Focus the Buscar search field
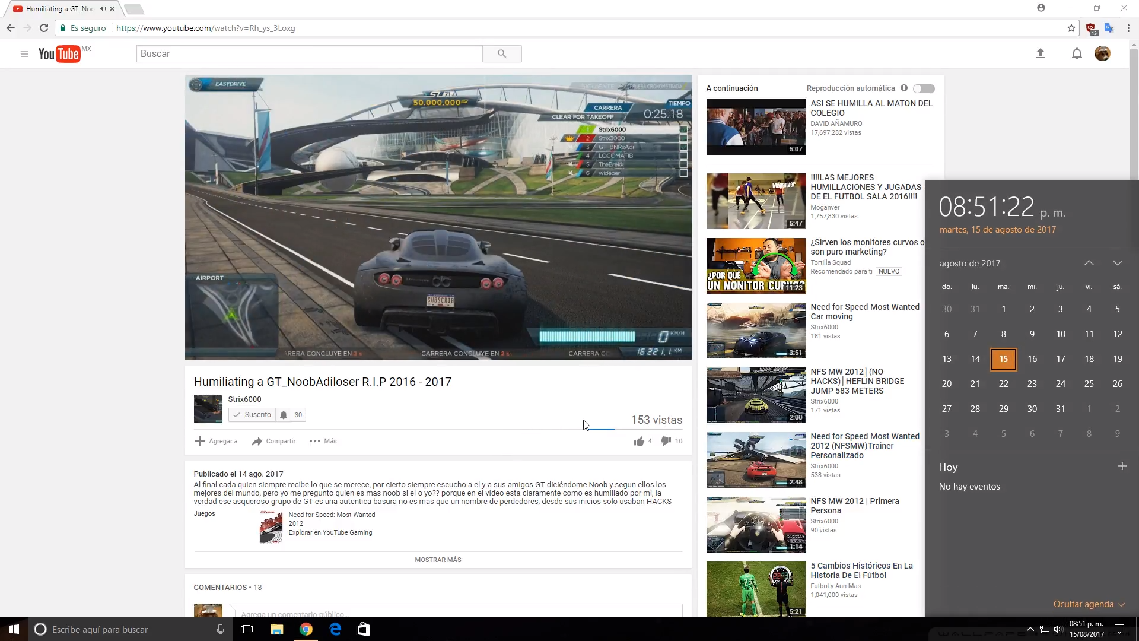The width and height of the screenshot is (1139, 641). (309, 54)
